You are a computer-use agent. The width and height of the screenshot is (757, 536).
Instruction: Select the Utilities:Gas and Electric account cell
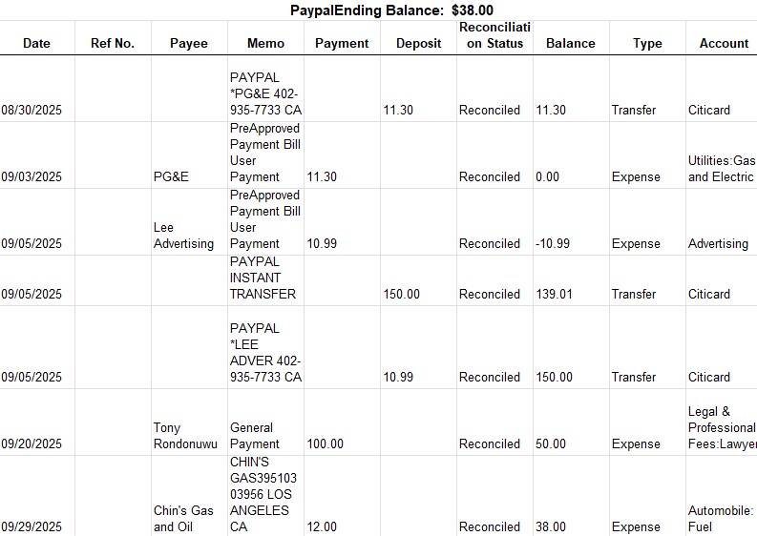[721, 169]
